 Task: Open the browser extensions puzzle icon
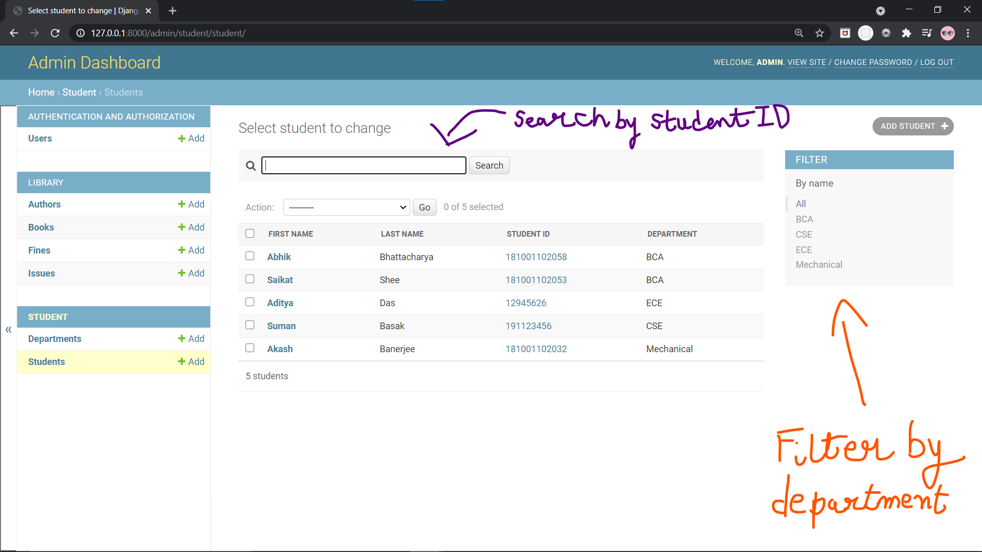point(906,33)
